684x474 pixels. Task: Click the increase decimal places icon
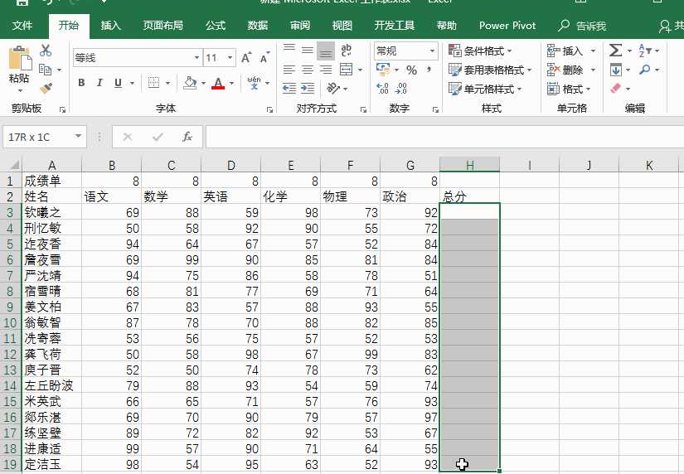point(382,89)
